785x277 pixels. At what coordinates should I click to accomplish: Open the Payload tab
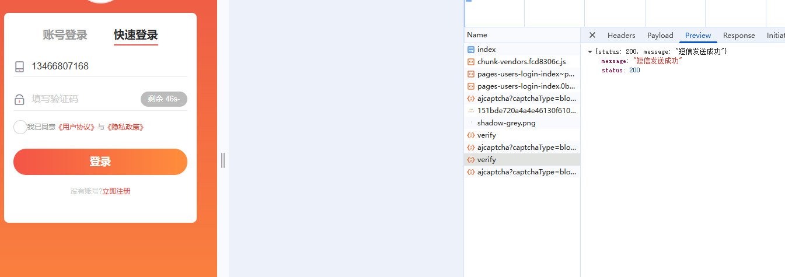coord(660,35)
